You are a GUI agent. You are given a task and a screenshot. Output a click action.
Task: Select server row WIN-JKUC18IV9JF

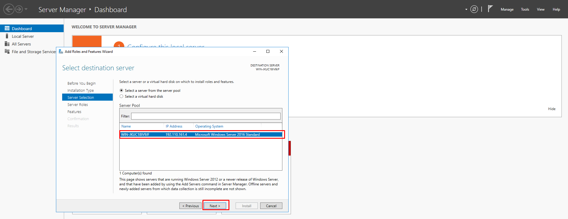pos(201,134)
